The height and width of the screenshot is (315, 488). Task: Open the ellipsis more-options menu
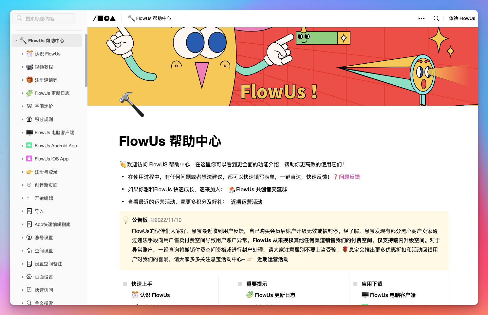(421, 18)
